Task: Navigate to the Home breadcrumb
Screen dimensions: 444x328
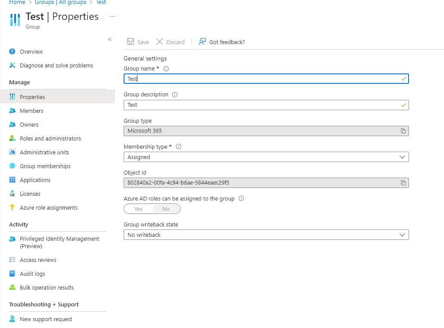Action: click(17, 2)
